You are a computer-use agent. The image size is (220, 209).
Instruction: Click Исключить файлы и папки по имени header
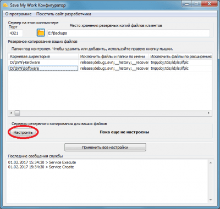tap(114, 57)
